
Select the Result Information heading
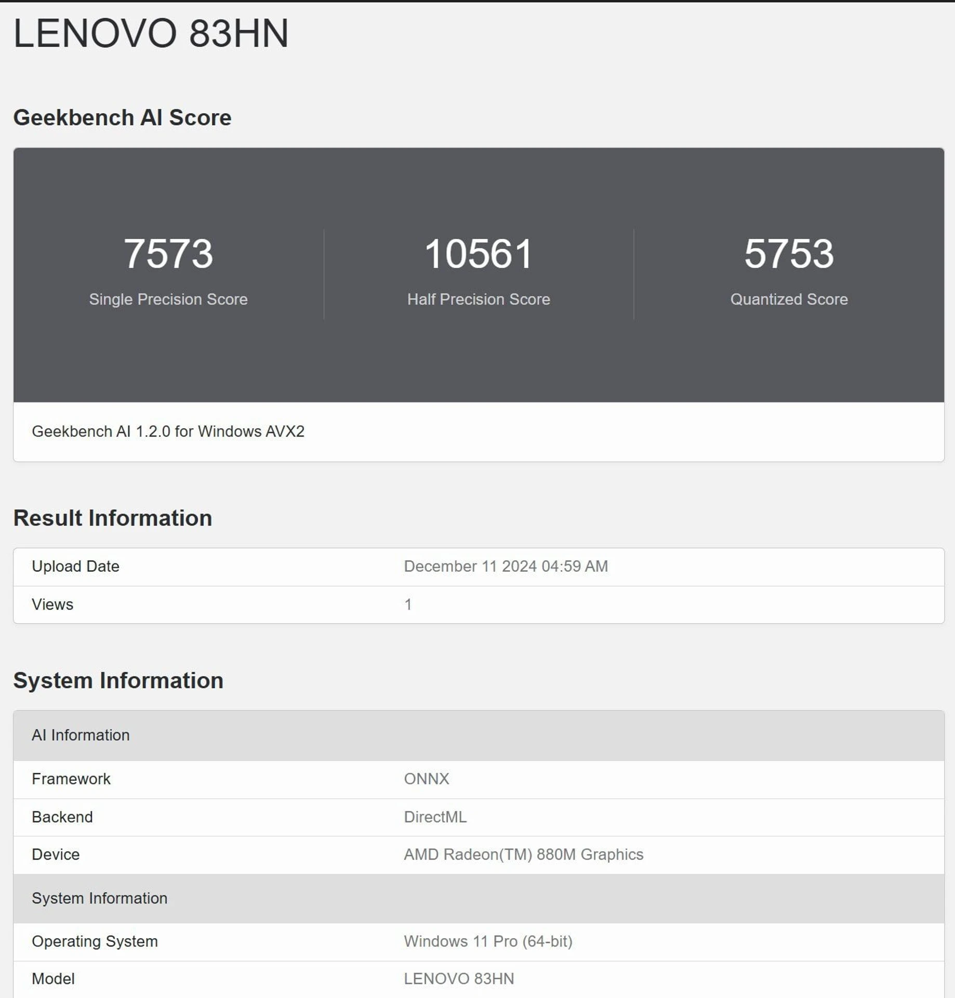[x=113, y=518]
